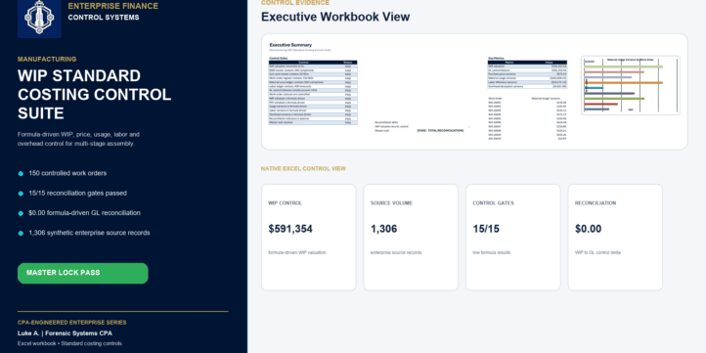
Task: Click the formula-driven WIP valuation caption
Action: point(297,252)
